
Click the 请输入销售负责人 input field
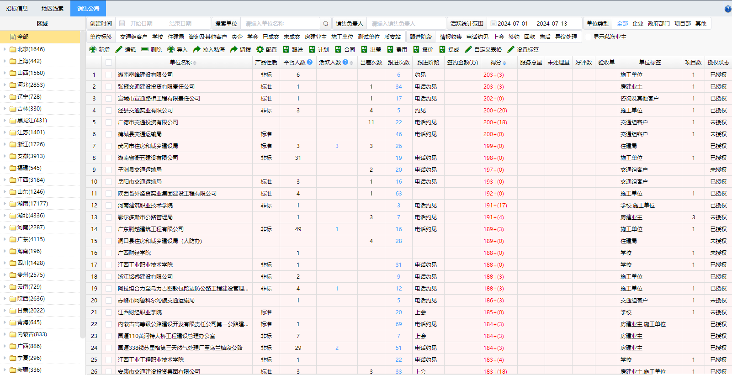[406, 23]
